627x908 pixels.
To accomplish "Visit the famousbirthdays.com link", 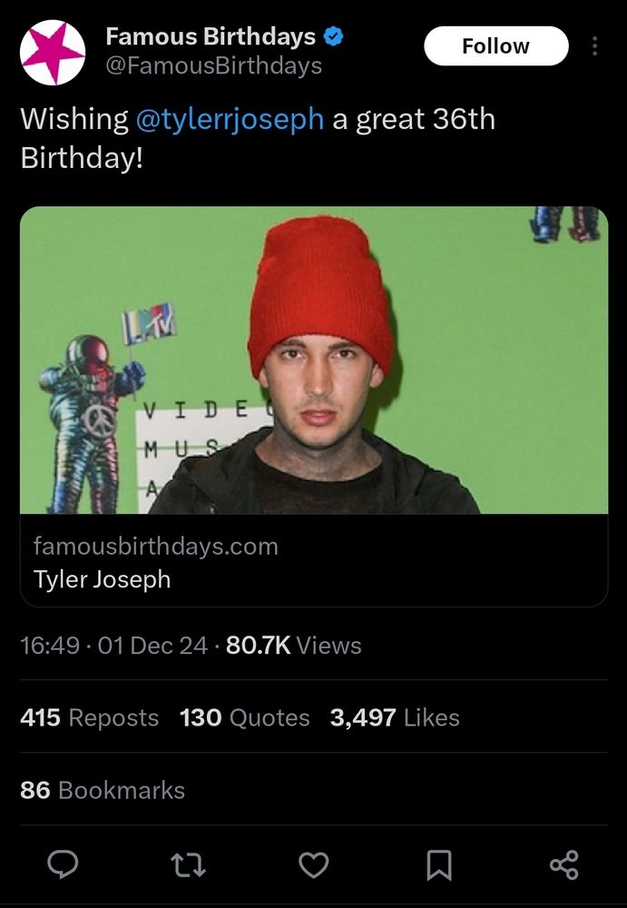I will click(x=155, y=547).
